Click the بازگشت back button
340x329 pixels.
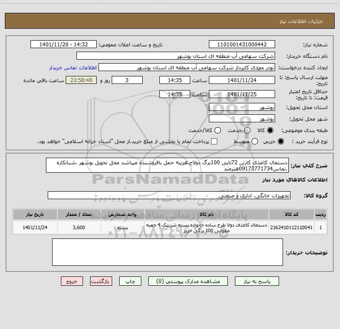pos(101,281)
